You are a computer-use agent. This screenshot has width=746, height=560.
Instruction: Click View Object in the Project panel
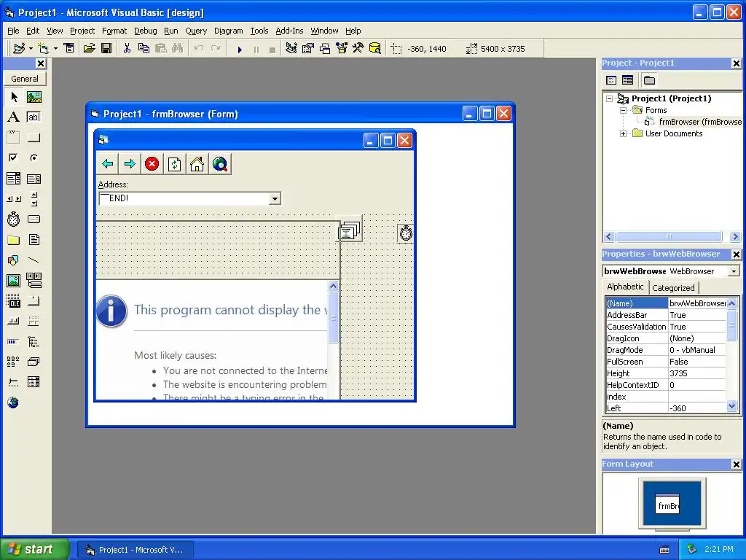(x=627, y=80)
